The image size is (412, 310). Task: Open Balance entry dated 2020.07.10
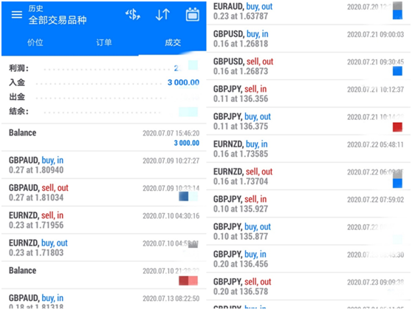104,275
